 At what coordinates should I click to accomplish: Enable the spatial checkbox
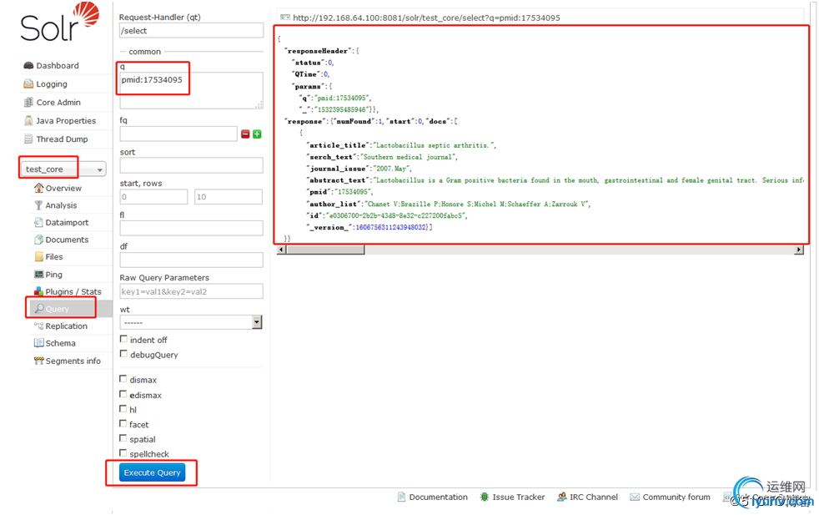[123, 438]
